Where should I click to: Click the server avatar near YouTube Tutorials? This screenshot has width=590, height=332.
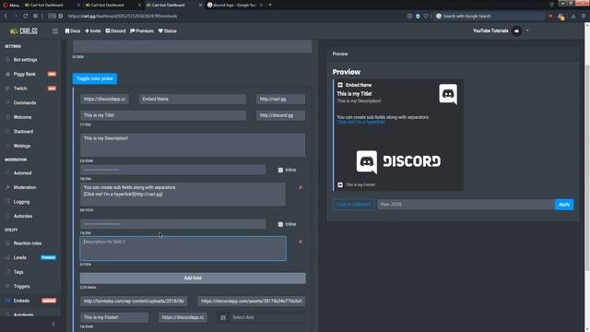pos(516,31)
